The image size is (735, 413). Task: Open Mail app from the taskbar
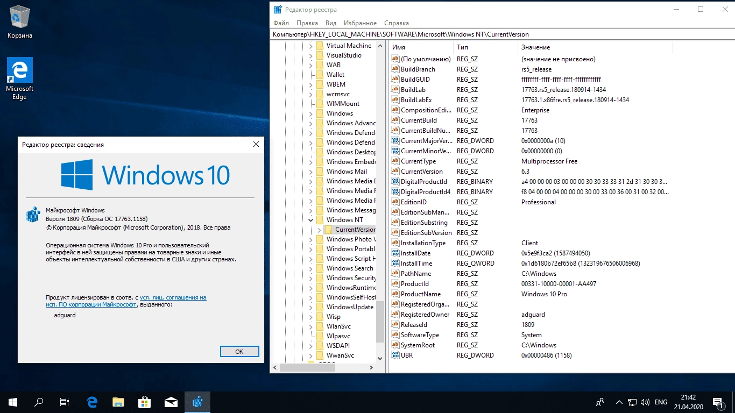click(x=171, y=402)
